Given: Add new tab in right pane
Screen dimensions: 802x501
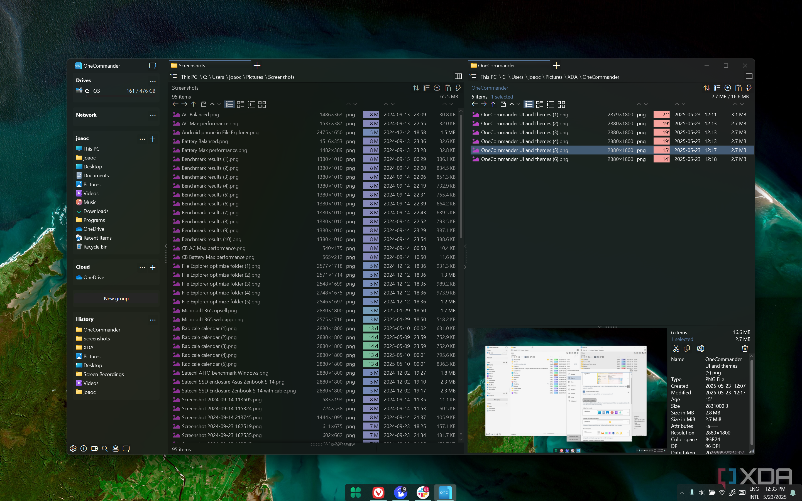Looking at the screenshot, I should pyautogui.click(x=556, y=66).
